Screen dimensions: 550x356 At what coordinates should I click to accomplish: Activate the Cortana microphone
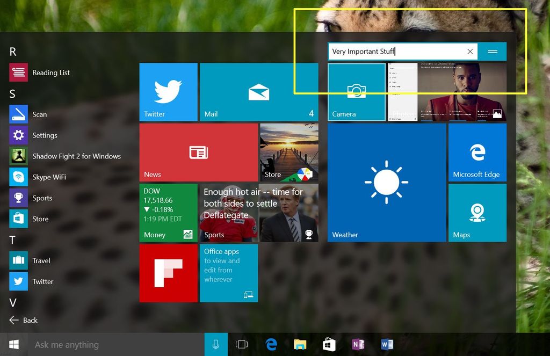tap(215, 344)
